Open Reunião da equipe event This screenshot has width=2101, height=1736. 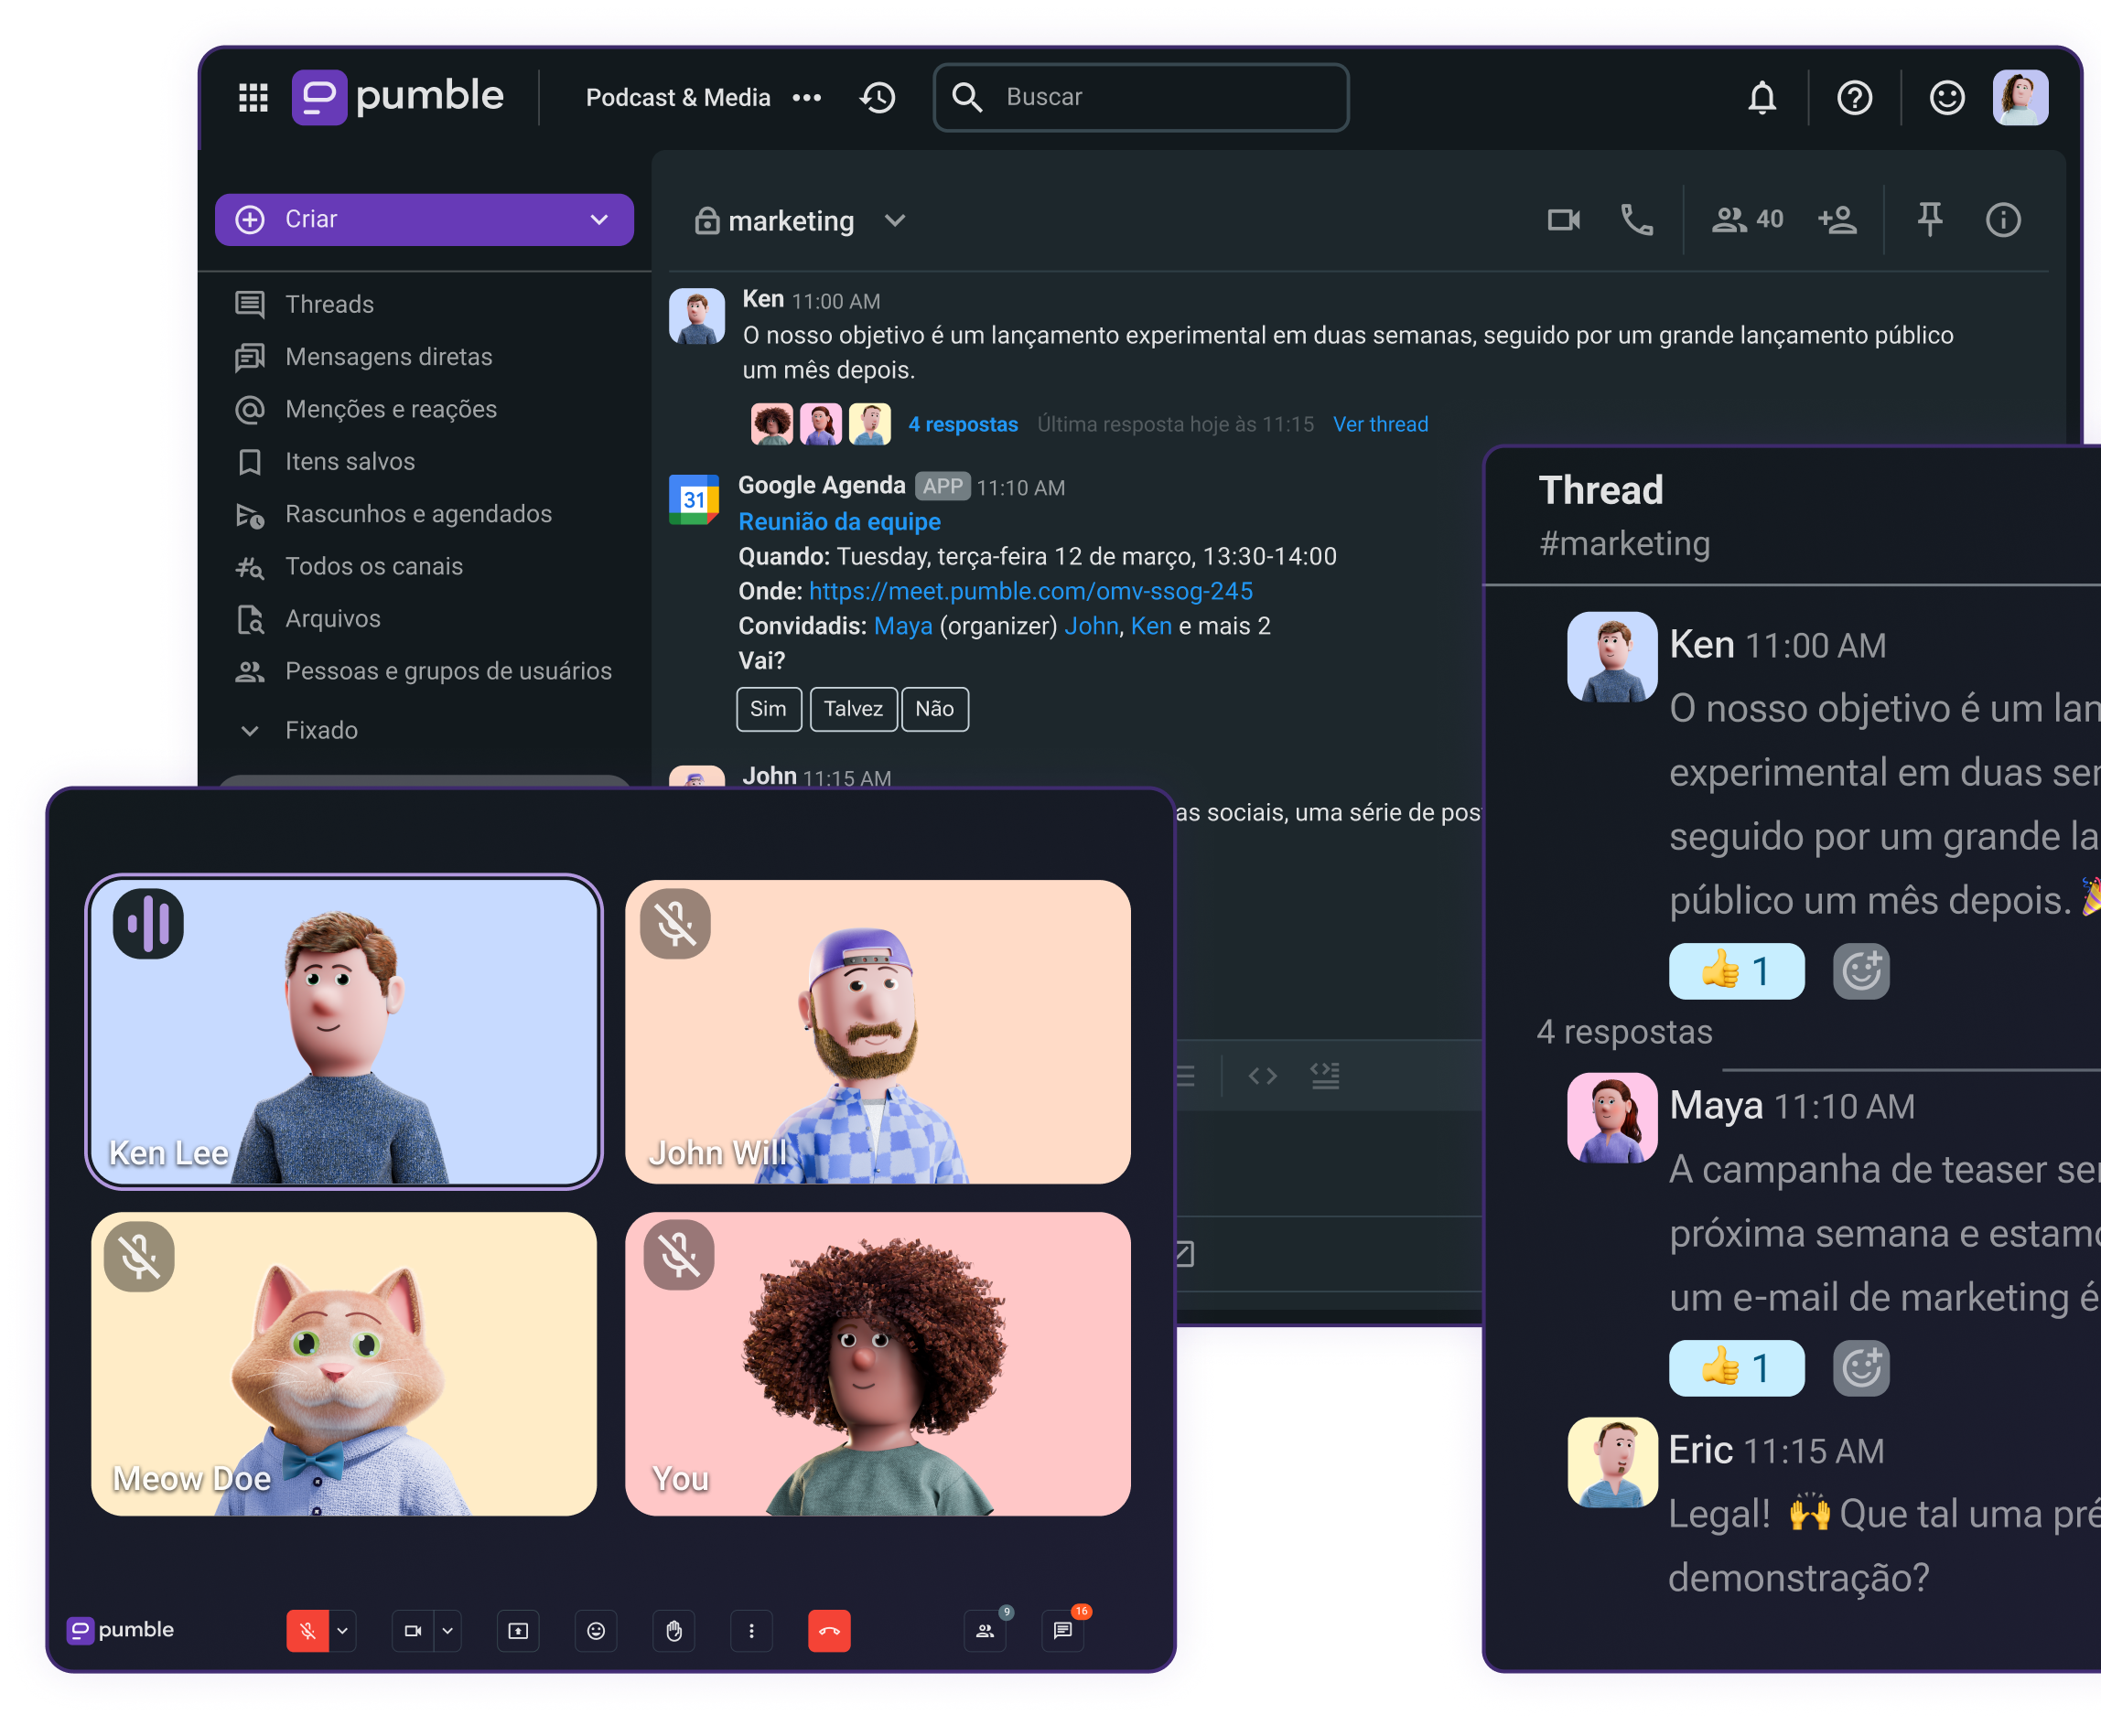[839, 521]
